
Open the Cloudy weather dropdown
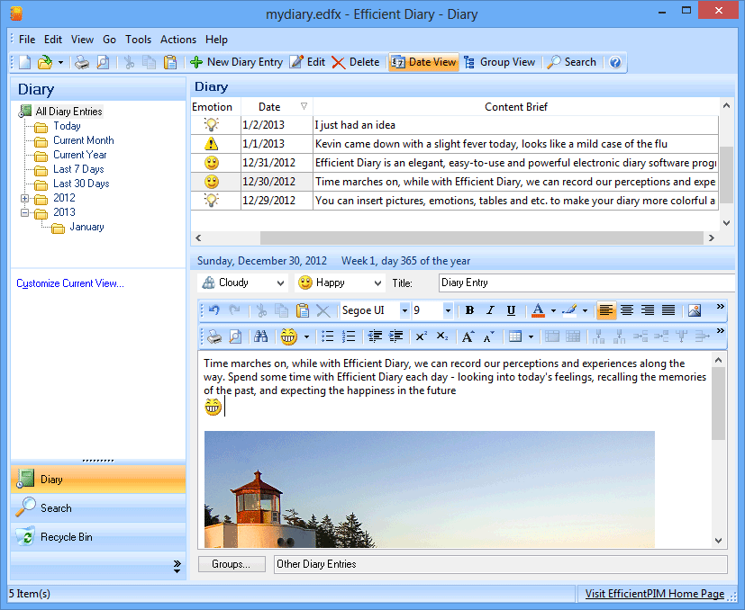click(280, 283)
